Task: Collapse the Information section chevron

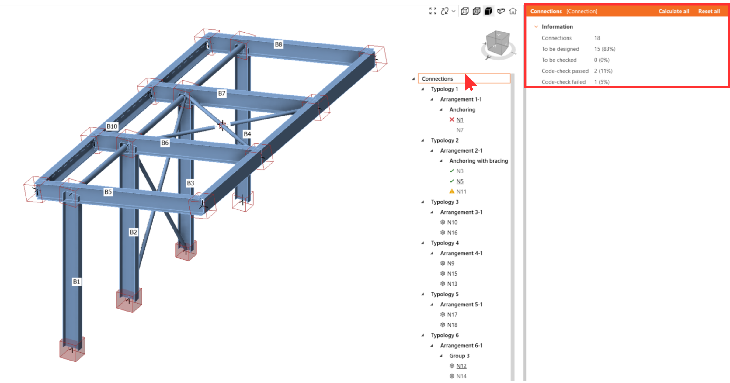Action: [x=536, y=27]
